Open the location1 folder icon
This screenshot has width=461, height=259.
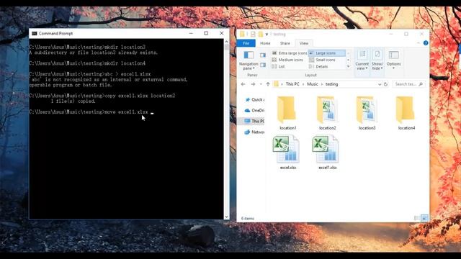(x=286, y=109)
